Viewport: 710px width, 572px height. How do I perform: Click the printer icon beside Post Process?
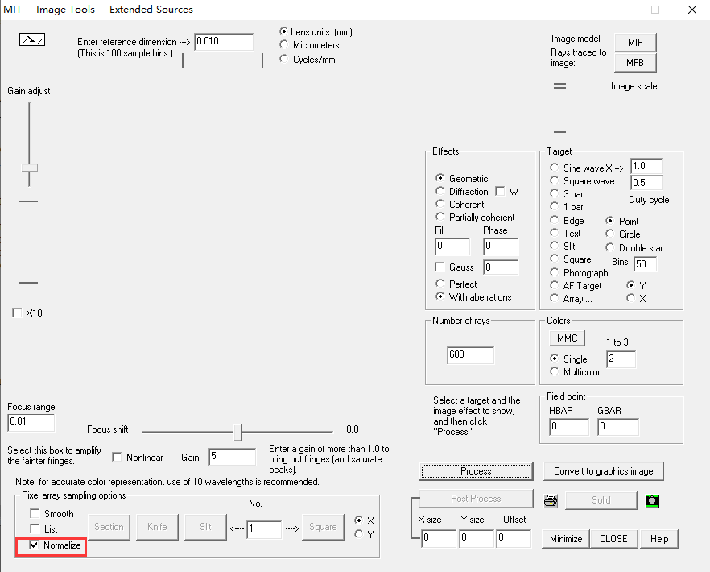click(x=551, y=500)
